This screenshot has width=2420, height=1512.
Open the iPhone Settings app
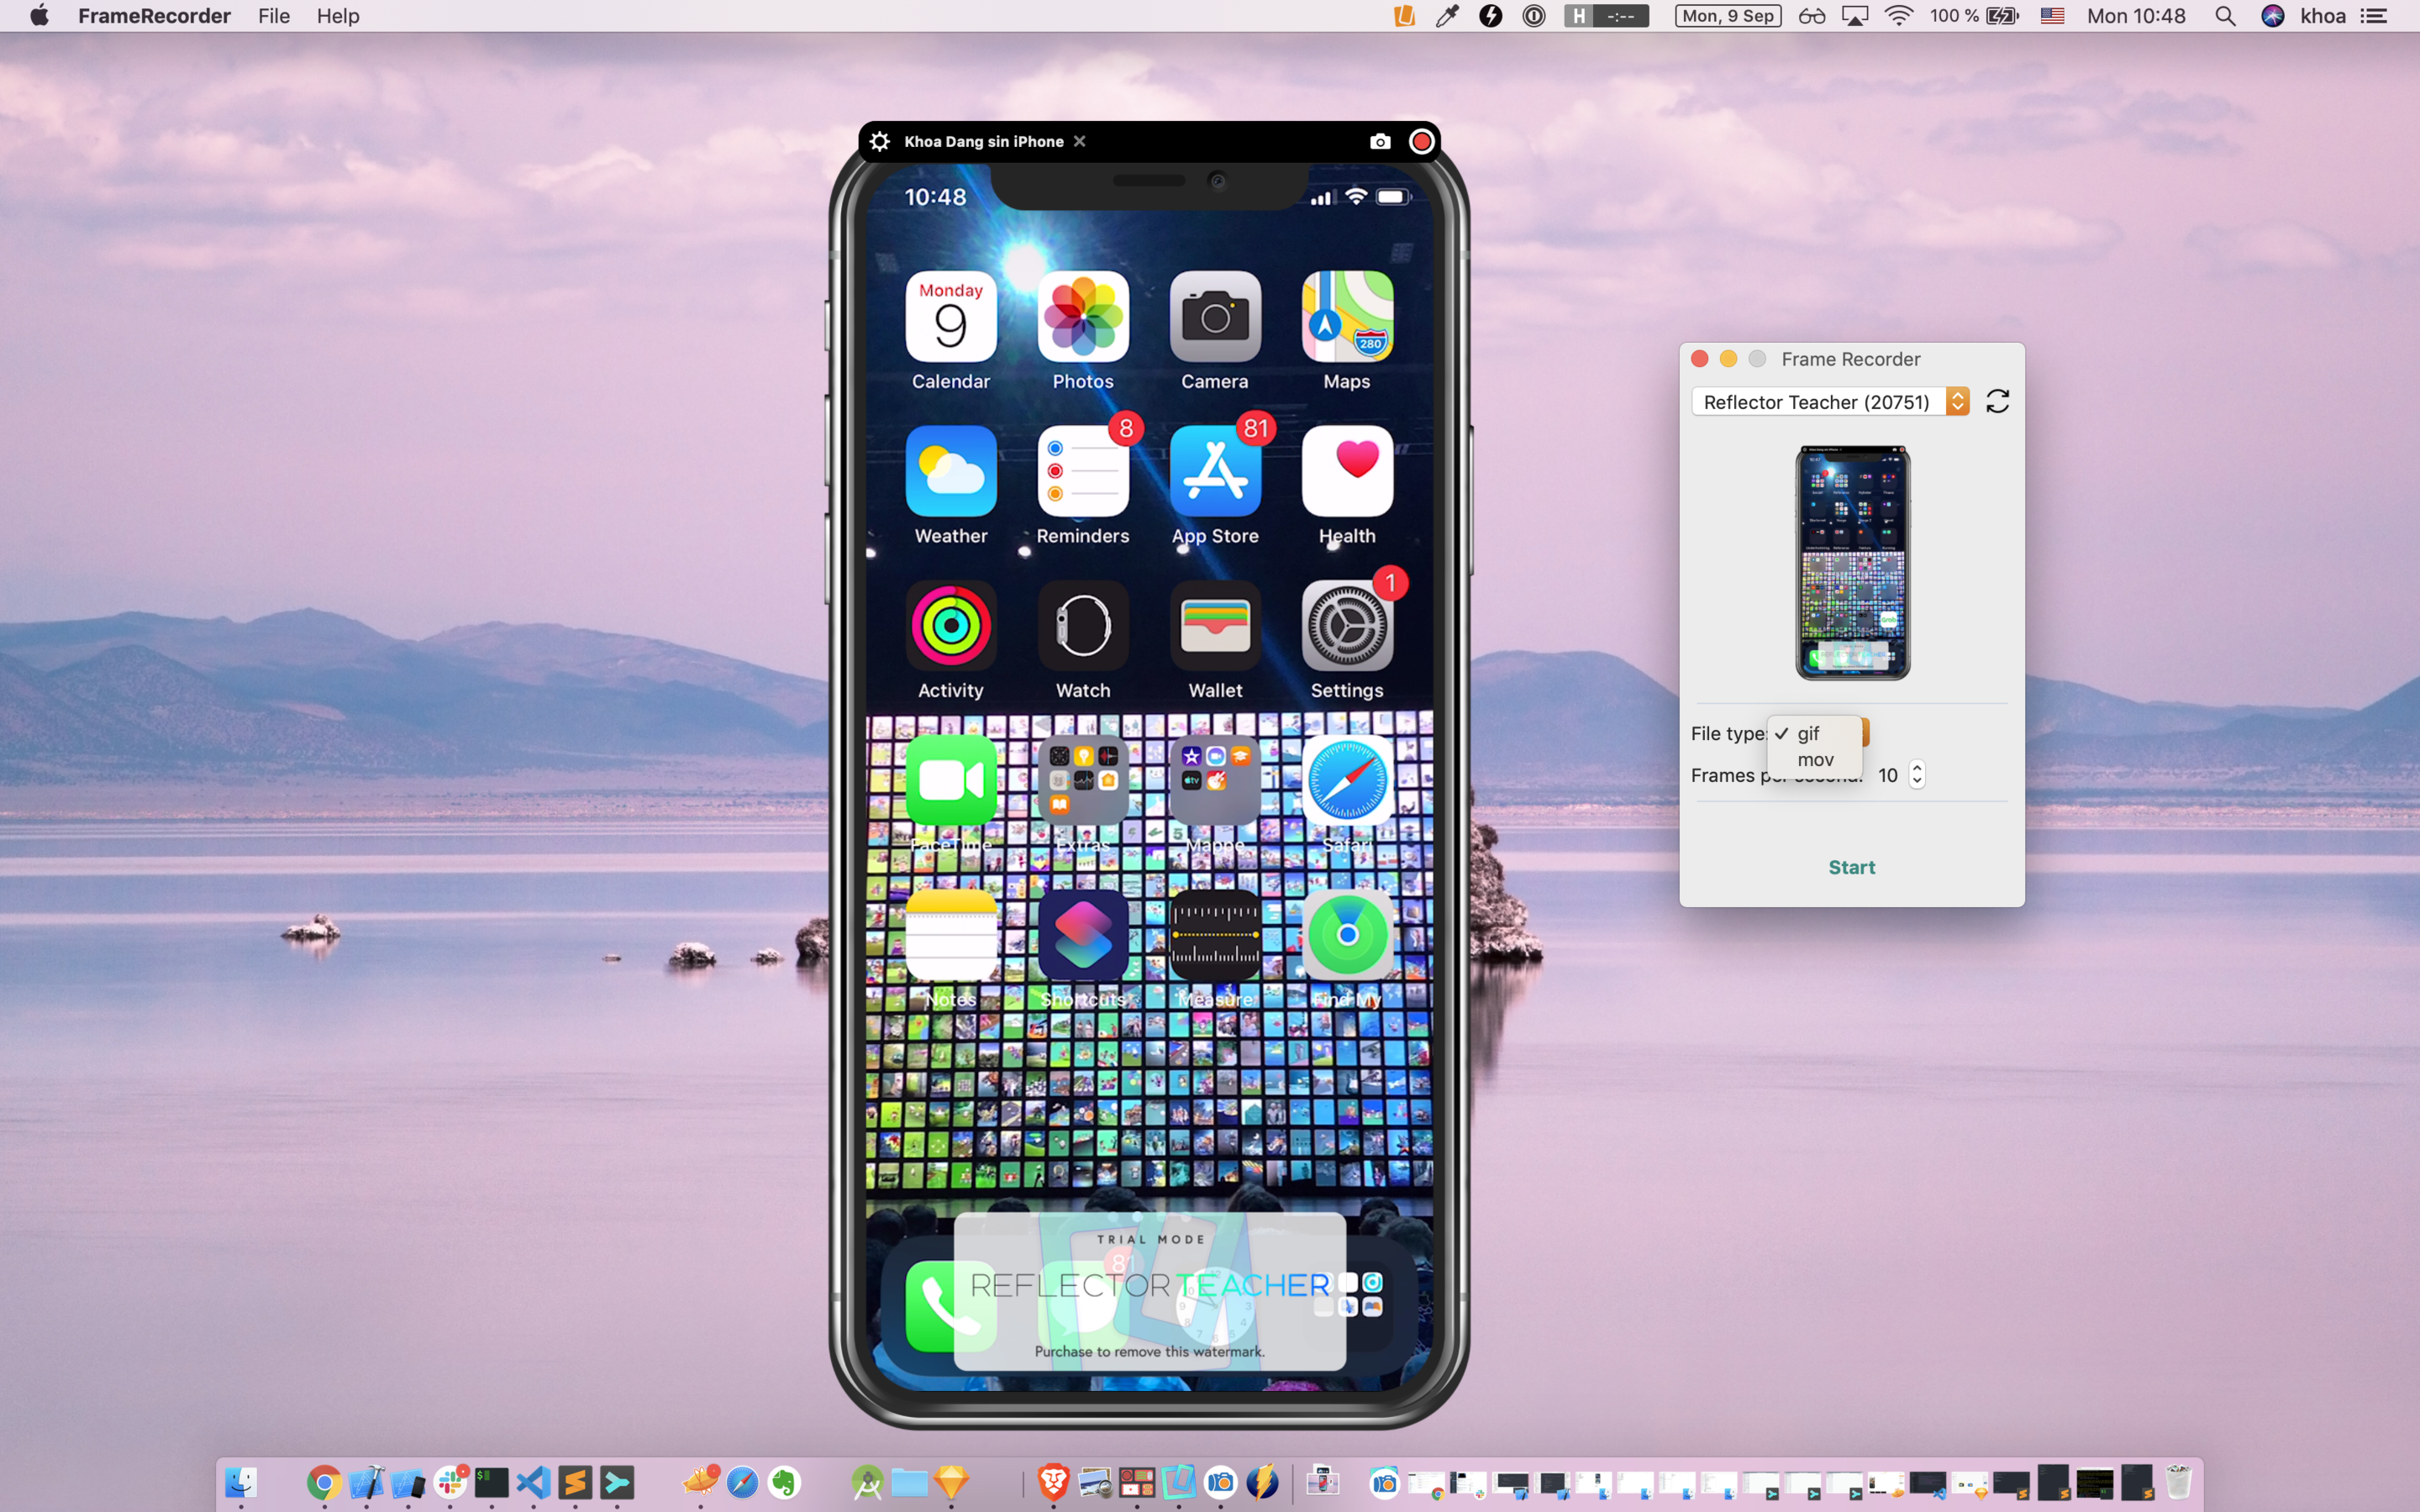point(1347,626)
